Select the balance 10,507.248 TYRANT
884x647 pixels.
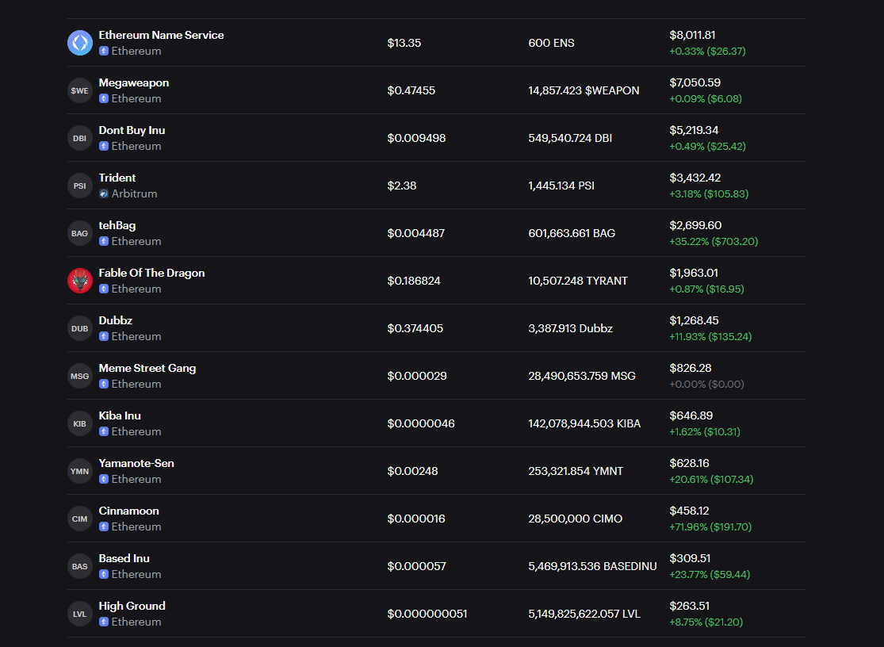(x=578, y=281)
